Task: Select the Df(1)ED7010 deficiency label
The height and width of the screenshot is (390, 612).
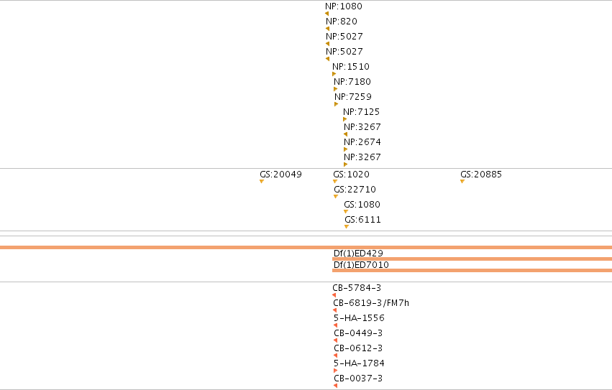Action: tap(361, 265)
